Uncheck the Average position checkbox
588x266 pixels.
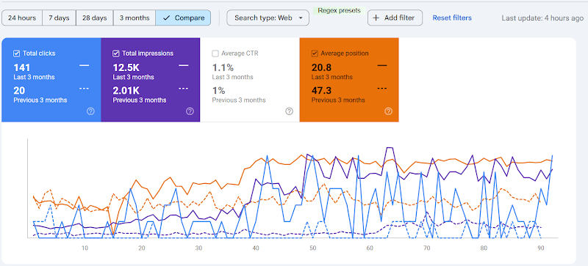click(315, 53)
